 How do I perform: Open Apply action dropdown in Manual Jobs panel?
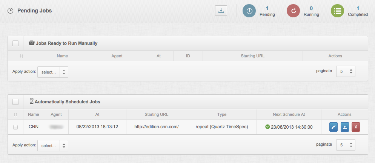(53, 72)
